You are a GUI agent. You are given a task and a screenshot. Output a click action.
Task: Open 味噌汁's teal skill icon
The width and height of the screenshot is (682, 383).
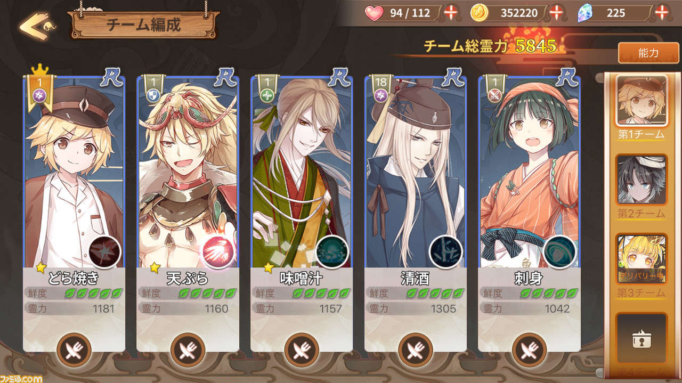pos(332,252)
